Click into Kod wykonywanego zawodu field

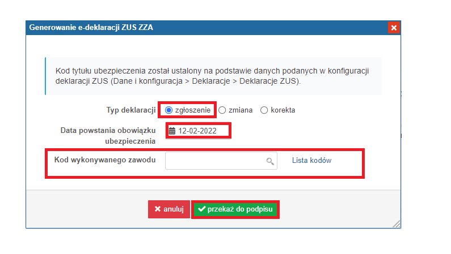(x=216, y=161)
